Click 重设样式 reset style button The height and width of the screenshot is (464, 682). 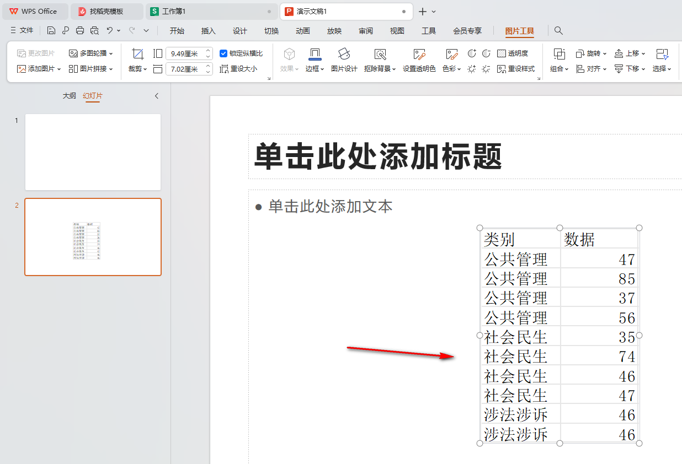click(516, 69)
